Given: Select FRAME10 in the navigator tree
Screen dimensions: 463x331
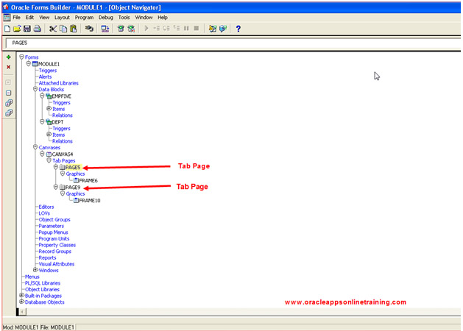Looking at the screenshot, I should (88, 200).
